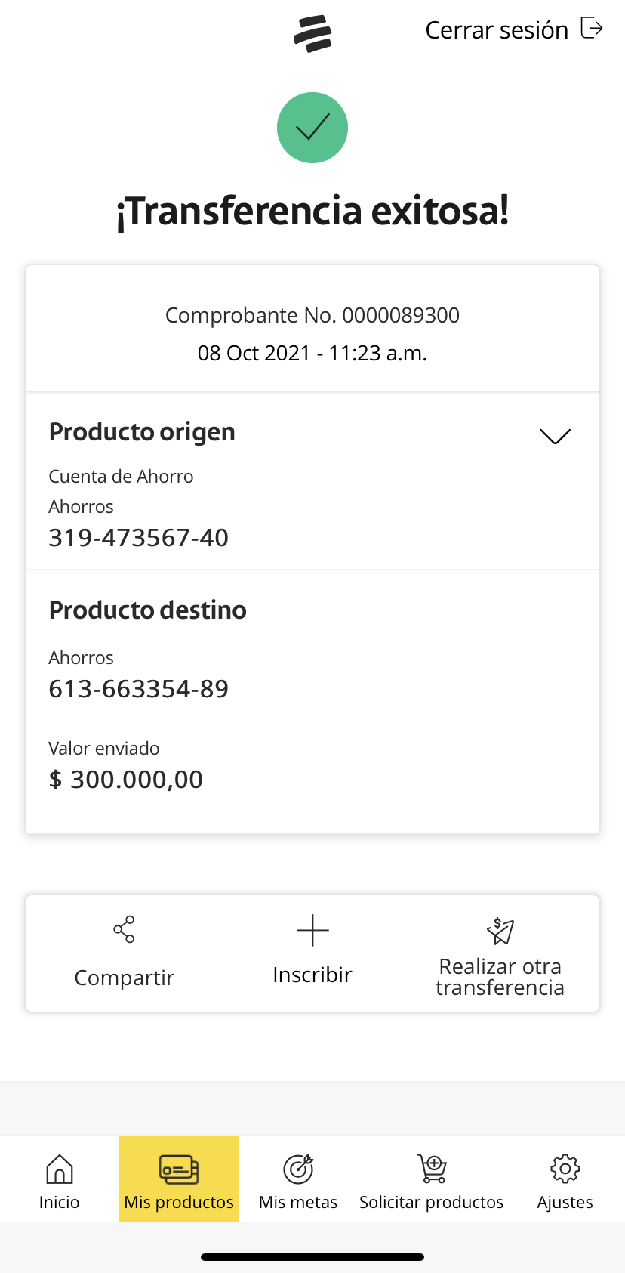Tap the plus icon to enroll account
This screenshot has height=1273, width=625.
point(312,930)
